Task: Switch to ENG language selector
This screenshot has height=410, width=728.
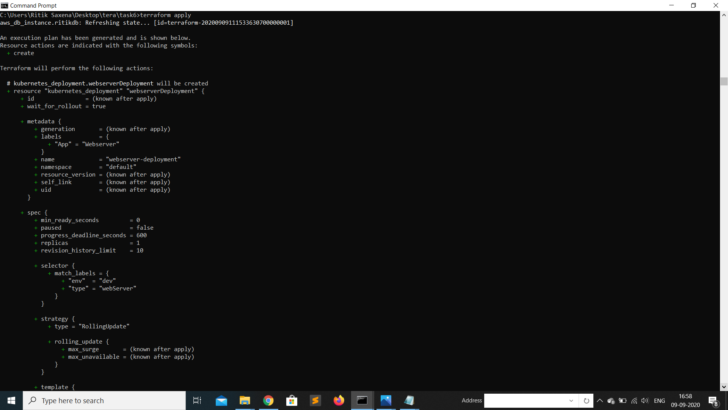Action: 660,401
